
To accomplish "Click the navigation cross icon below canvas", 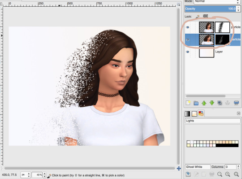I will [x=179, y=168].
